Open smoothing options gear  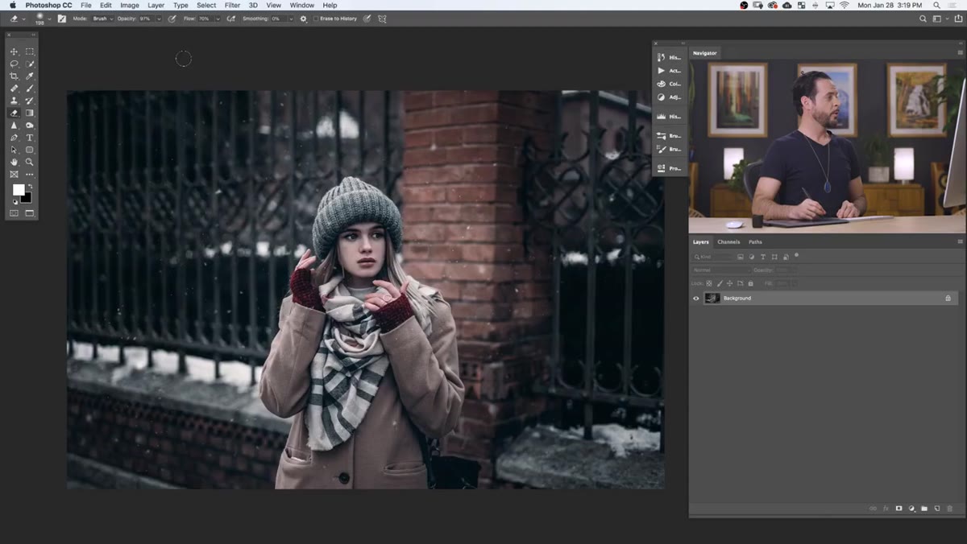pos(304,19)
